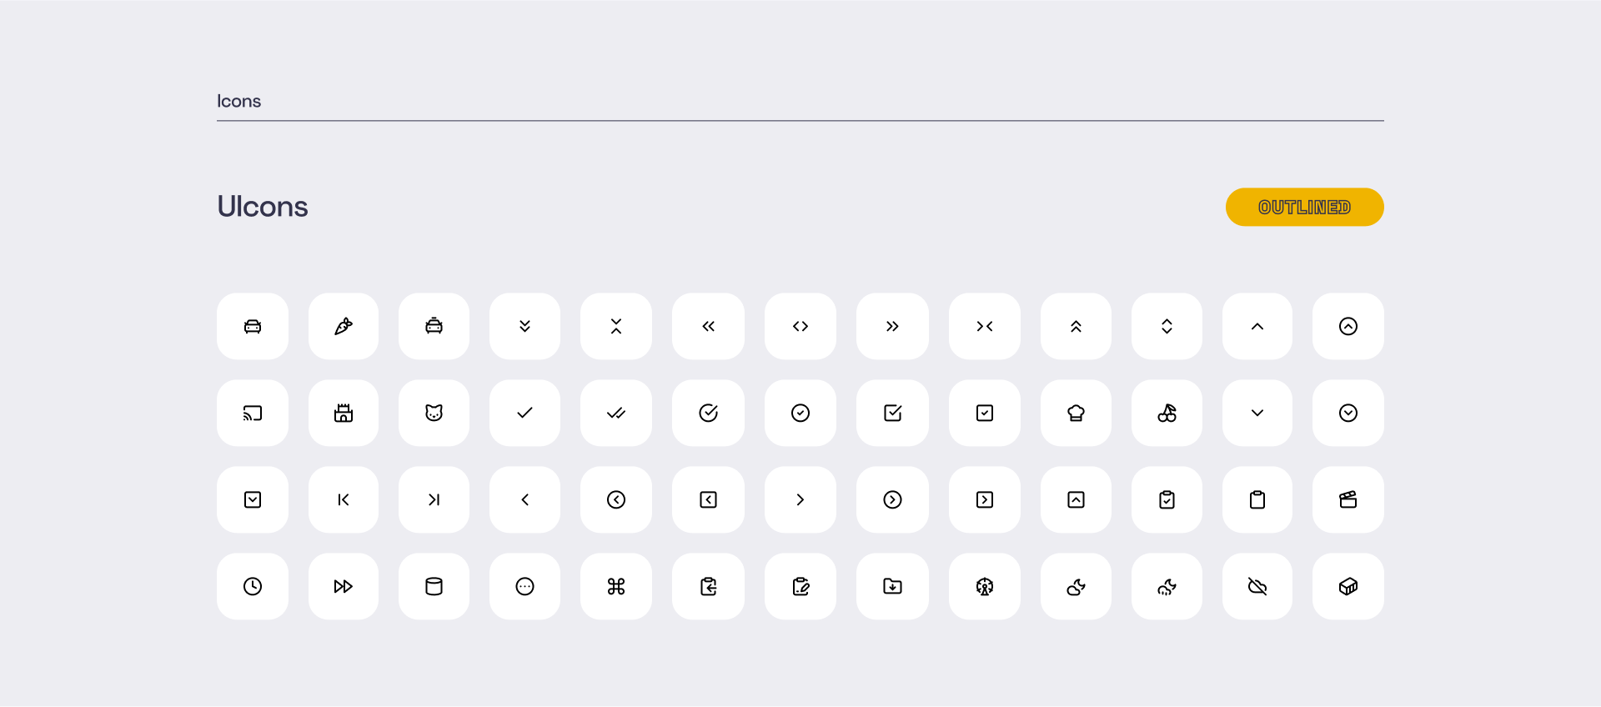Select the plain chevron-up icon
This screenshot has height=707, width=1601.
tap(1257, 326)
